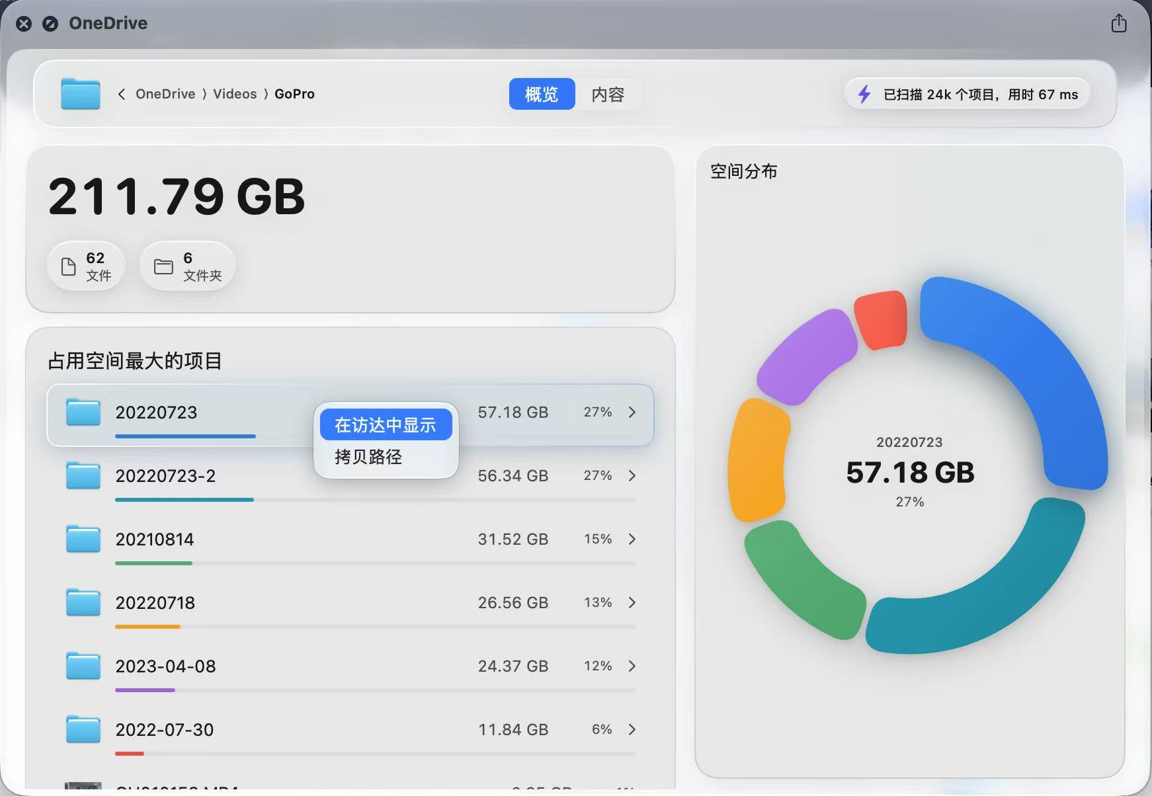This screenshot has width=1152, height=796.
Task: Click the orange donut chart segment
Action: [758, 459]
